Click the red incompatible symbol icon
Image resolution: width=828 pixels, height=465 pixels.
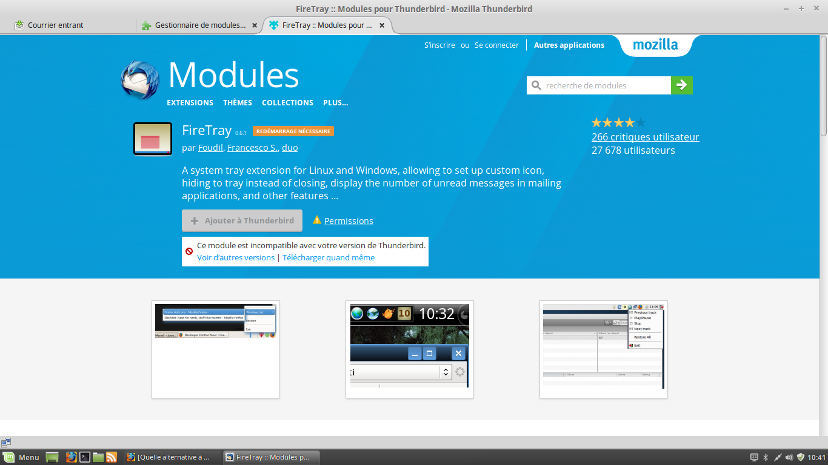pos(189,251)
